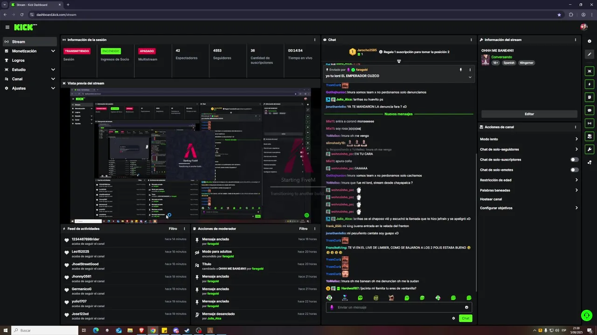Send message with the green Chat button
The width and height of the screenshot is (597, 335).
pos(465,318)
